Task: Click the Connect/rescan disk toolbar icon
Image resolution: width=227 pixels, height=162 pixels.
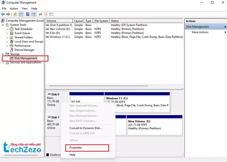Action: point(40,14)
